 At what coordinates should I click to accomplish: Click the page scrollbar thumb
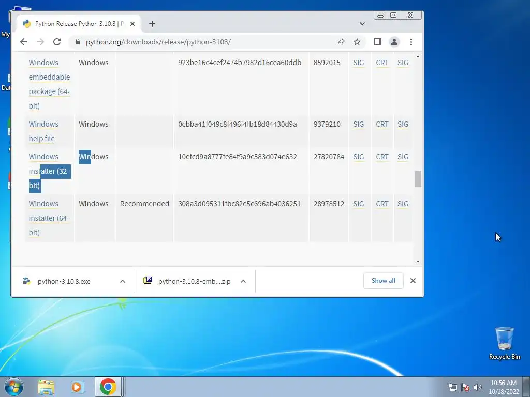418,179
